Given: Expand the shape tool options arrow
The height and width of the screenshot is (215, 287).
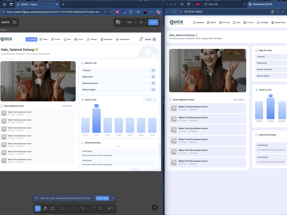Looking at the screenshot, I should click(x=77, y=208).
